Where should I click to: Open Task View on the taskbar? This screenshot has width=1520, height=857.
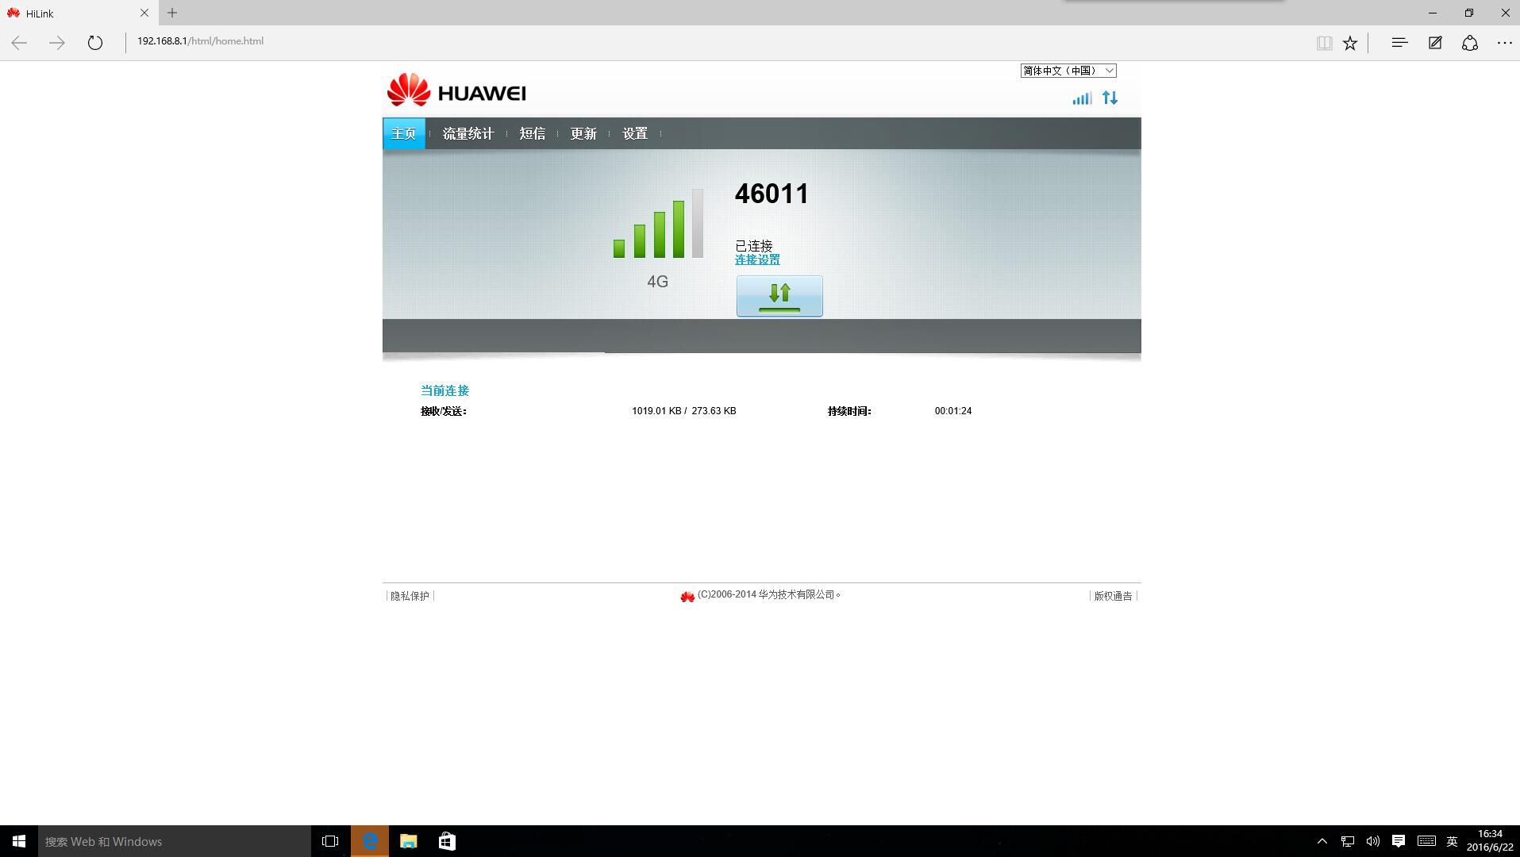pos(330,841)
